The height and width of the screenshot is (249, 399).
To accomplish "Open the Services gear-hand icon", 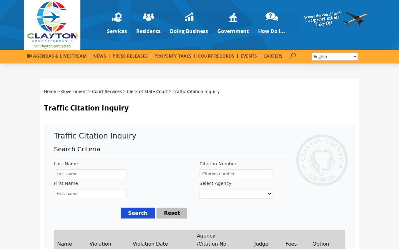I will (x=117, y=17).
